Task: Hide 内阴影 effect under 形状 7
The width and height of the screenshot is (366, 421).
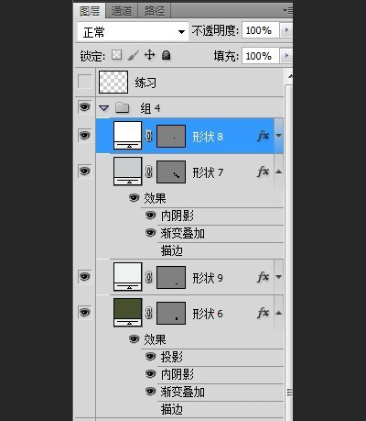Action: pyautogui.click(x=150, y=216)
